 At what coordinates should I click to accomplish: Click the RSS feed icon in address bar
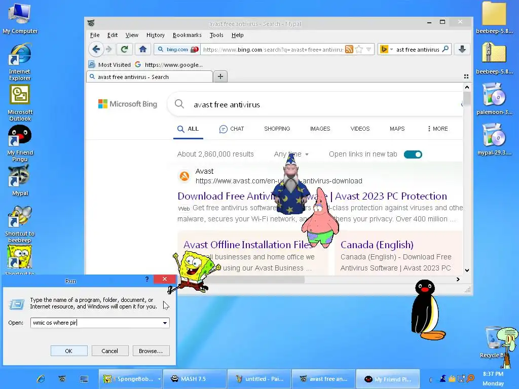pyautogui.click(x=349, y=49)
